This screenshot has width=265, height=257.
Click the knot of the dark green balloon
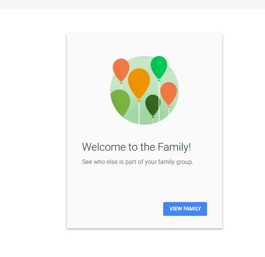pos(153,117)
